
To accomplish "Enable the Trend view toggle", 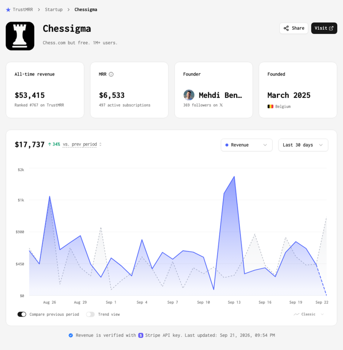I will pos(91,314).
